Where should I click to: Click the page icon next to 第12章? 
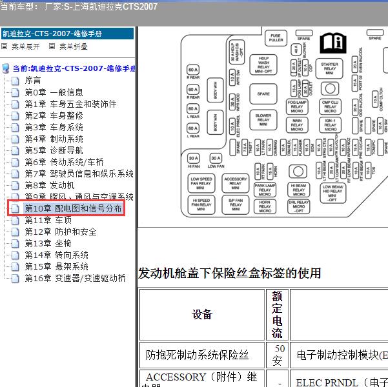coord(15,232)
